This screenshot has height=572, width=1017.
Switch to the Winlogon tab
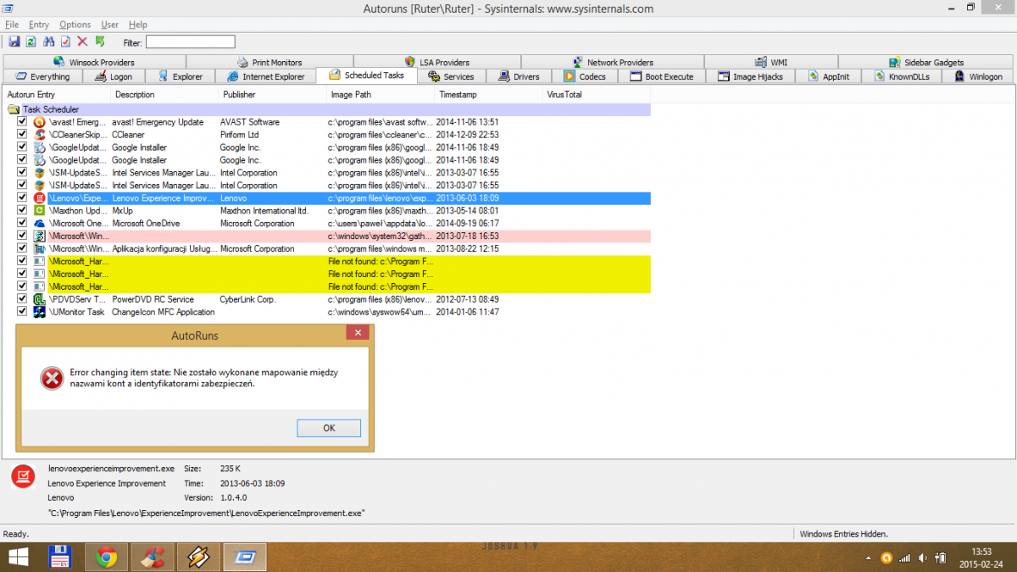point(978,76)
